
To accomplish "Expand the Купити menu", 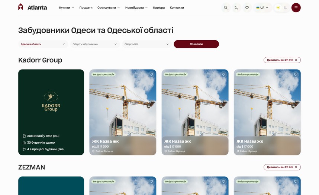I will point(66,8).
